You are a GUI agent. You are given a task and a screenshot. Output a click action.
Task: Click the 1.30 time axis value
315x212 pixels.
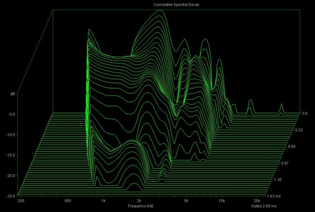(x=278, y=180)
